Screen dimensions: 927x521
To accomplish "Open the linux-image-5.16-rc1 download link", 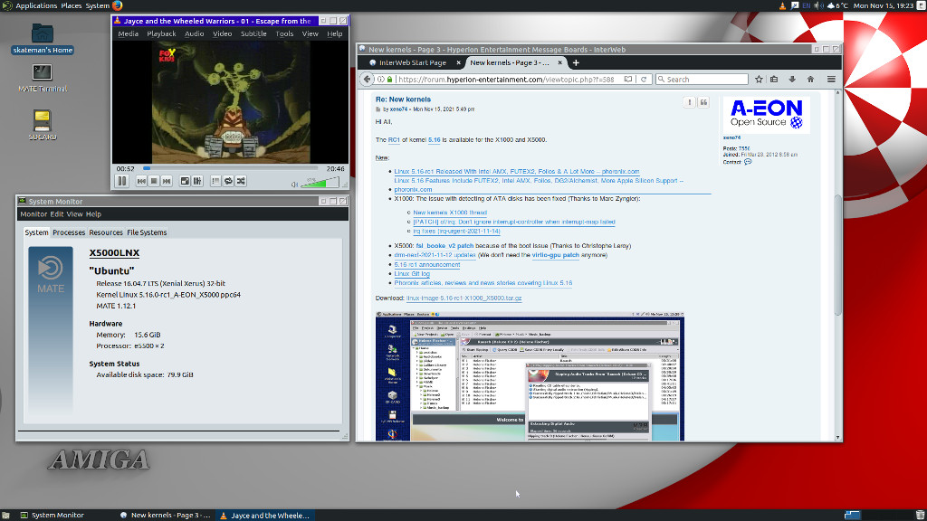I will tap(464, 298).
